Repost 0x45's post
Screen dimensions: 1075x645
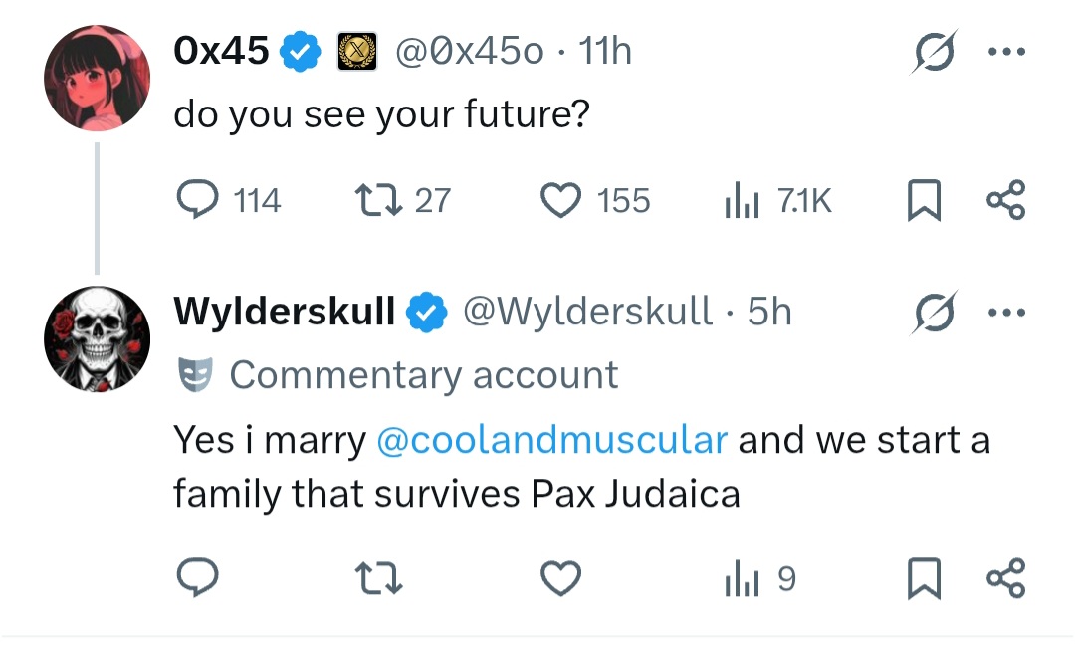click(x=378, y=201)
